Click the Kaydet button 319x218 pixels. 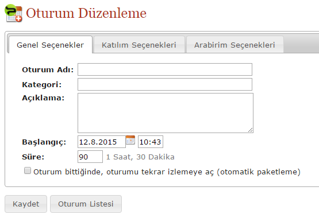coord(26,204)
